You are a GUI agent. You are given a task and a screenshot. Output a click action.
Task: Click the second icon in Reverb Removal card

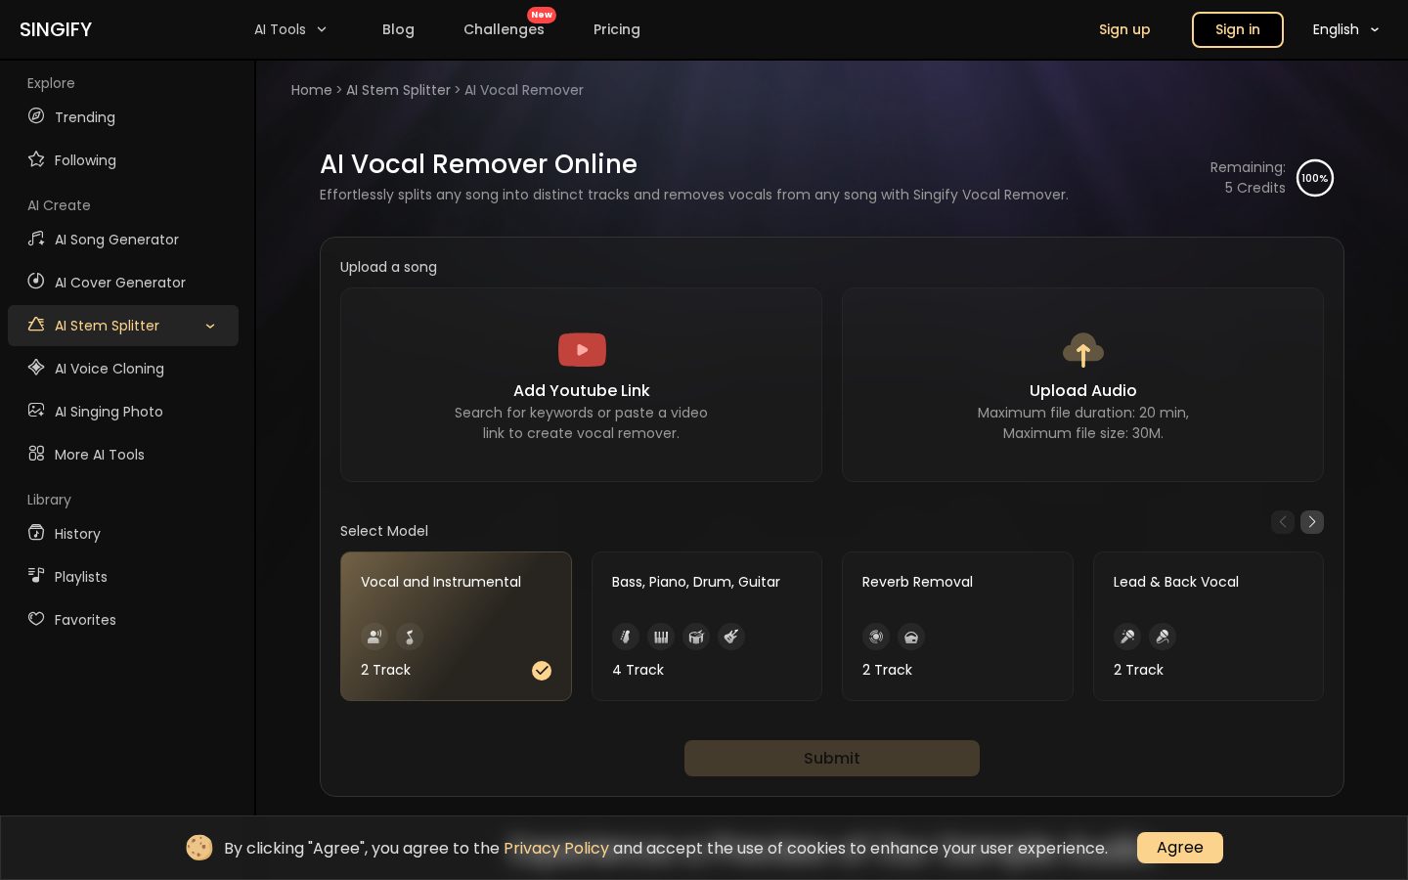pyautogui.click(x=911, y=637)
